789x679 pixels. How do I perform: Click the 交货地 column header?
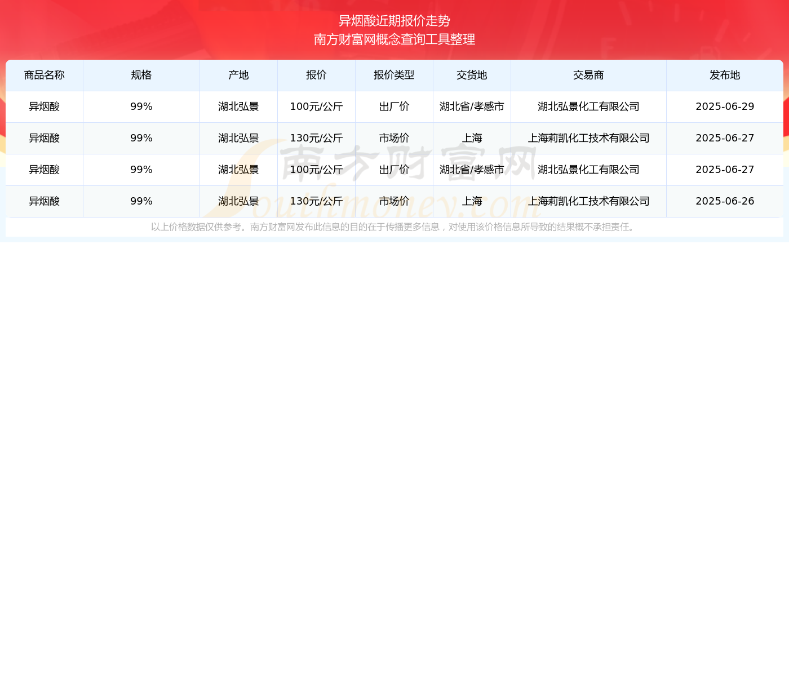click(x=472, y=76)
